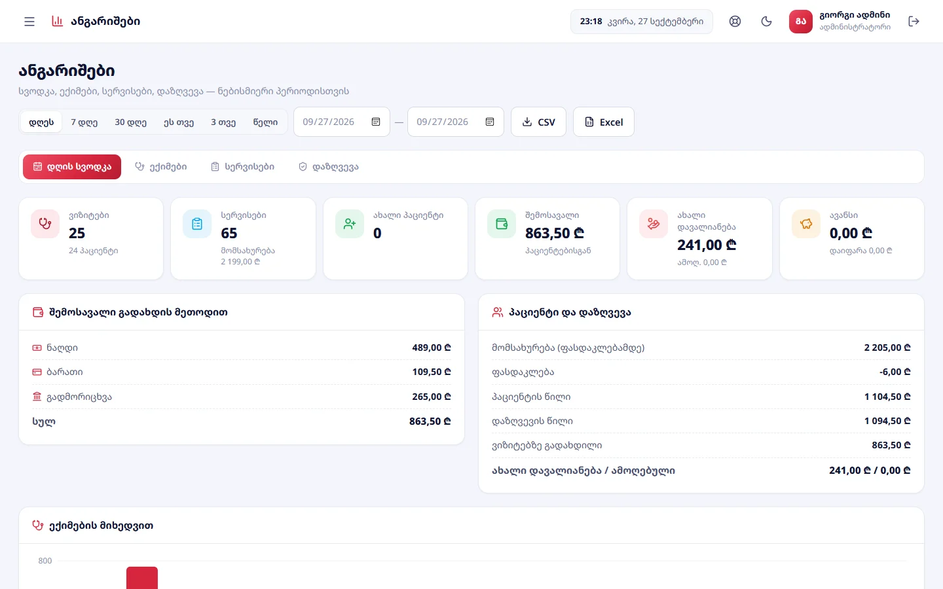
Task: Select the სერვისები value 65
Action: click(x=229, y=233)
